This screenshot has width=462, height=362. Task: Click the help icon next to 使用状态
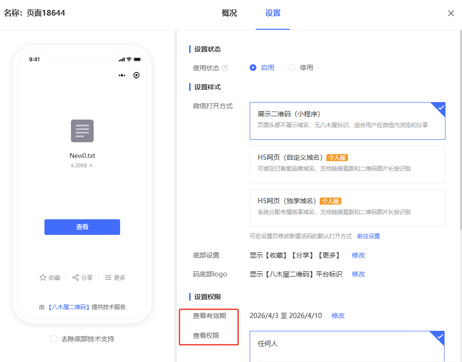click(x=225, y=68)
